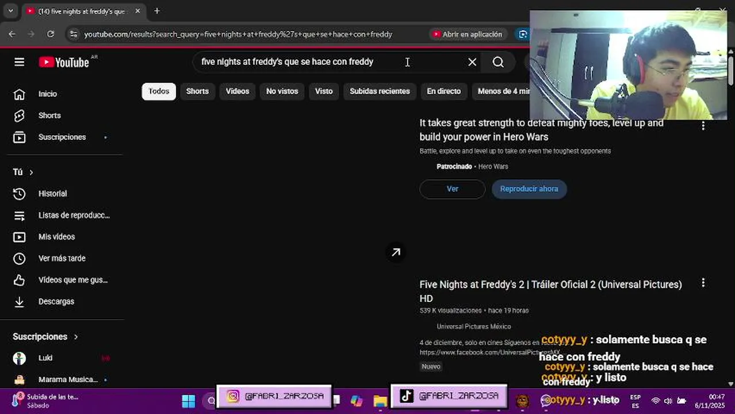
Task: Clear the search box with the X icon
Action: pos(472,62)
